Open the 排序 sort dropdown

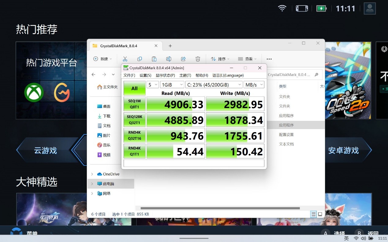point(220,59)
